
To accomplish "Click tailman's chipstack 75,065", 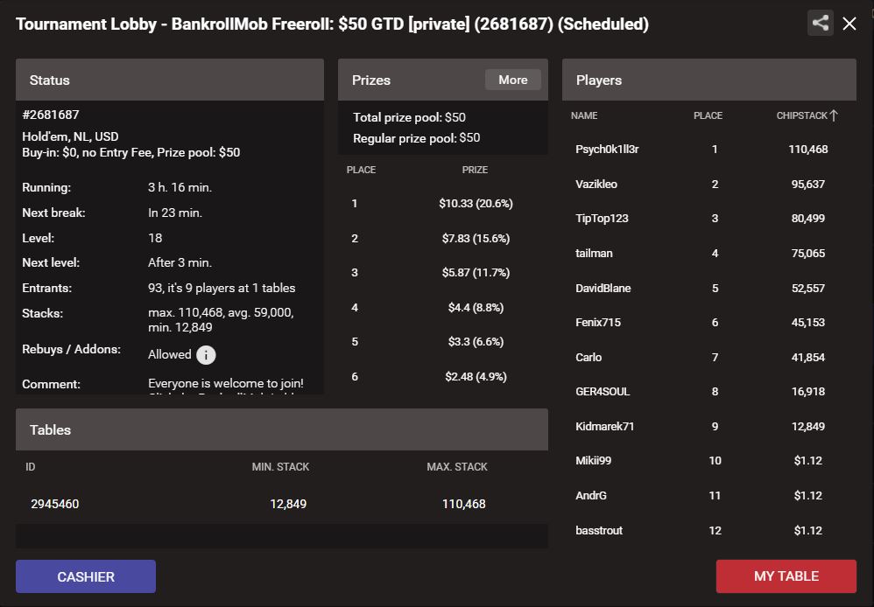I will click(807, 253).
